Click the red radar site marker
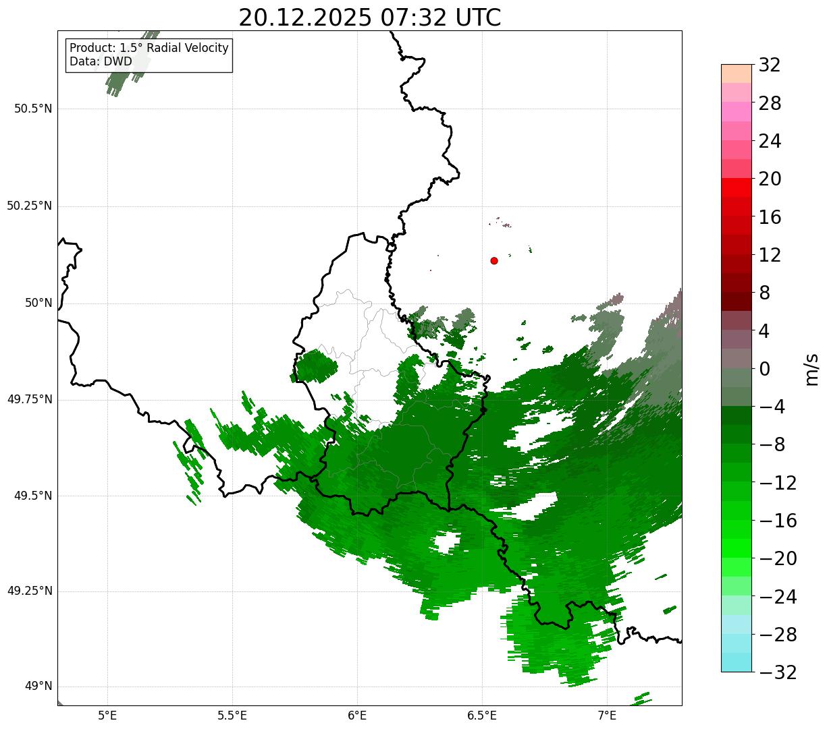Image resolution: width=827 pixels, height=729 pixels. pyautogui.click(x=494, y=260)
